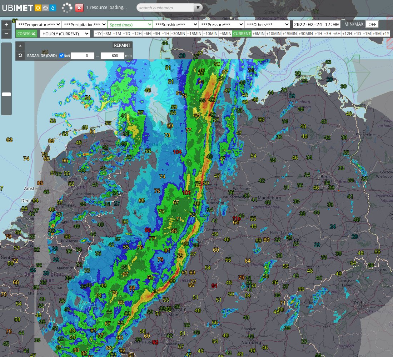The height and width of the screenshot is (357, 393).
Task: Collapse the radar layer panel
Action: (20, 46)
